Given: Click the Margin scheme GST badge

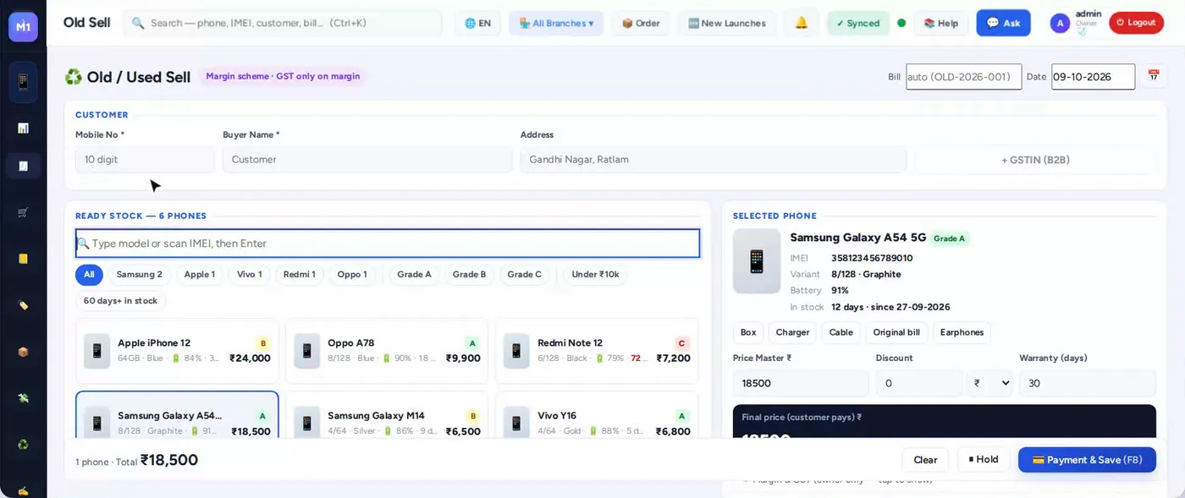Looking at the screenshot, I should [283, 76].
